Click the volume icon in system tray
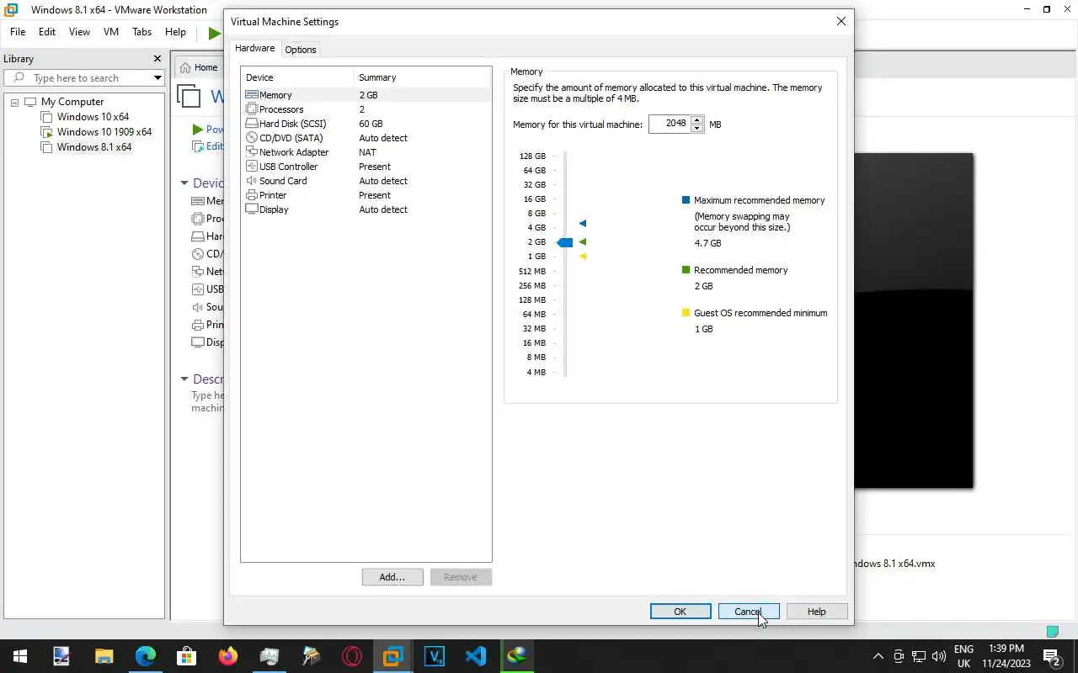 point(939,656)
